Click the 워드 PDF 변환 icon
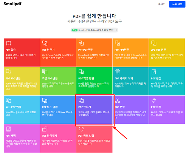The image size is (189, 156). tap(8, 100)
